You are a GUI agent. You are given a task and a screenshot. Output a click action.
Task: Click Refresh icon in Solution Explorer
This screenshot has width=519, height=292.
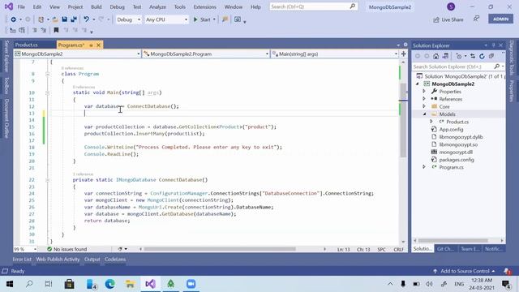click(482, 56)
